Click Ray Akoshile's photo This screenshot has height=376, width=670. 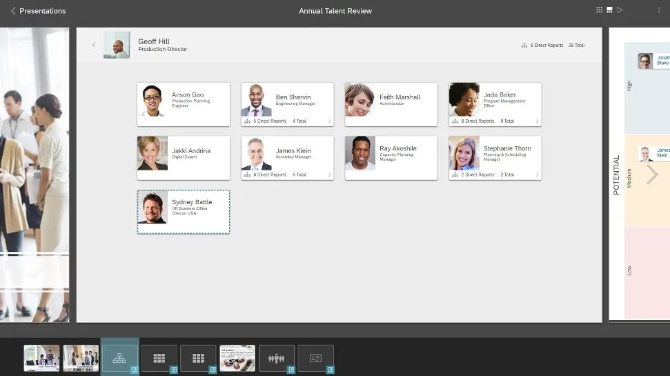(x=360, y=153)
